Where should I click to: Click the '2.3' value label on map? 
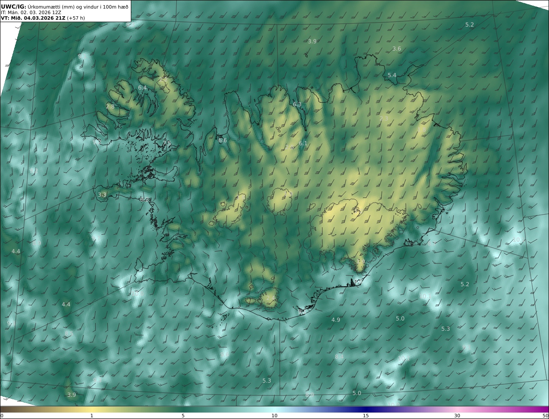(x=384, y=119)
